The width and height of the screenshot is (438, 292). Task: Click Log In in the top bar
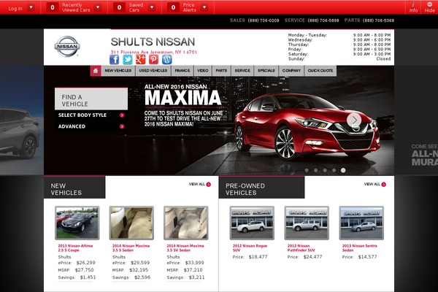(15, 8)
